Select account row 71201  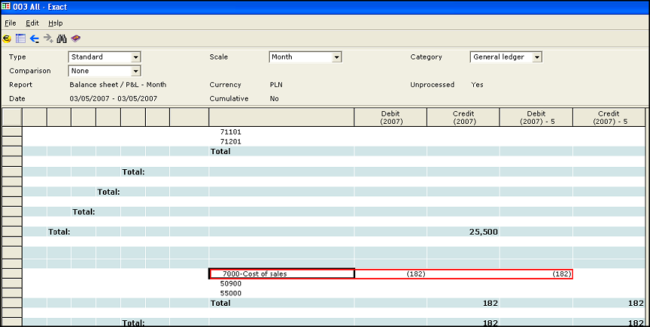[231, 142]
